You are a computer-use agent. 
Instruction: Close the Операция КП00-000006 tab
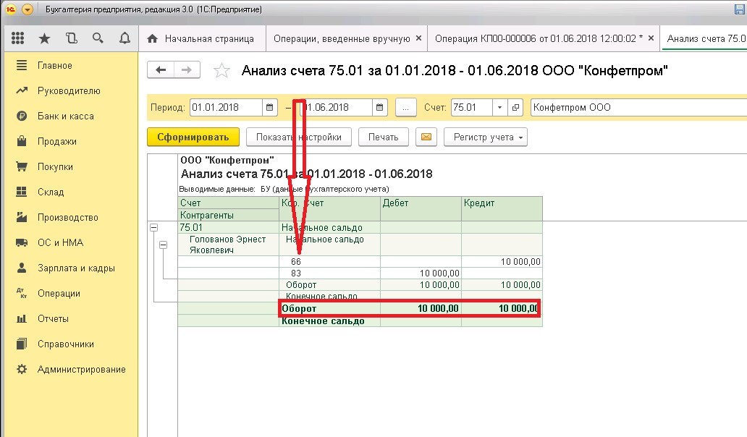(651, 38)
